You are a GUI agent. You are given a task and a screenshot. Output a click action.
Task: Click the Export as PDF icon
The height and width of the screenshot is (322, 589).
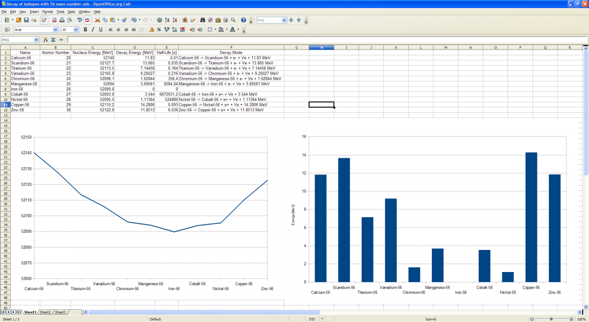[x=54, y=20]
